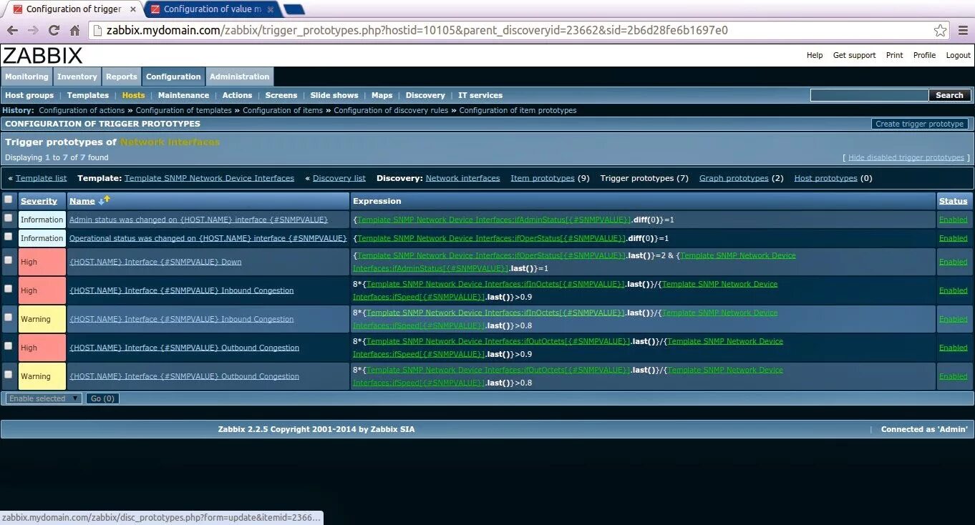Open Template SNMP Network Device Interfaces link
This screenshot has width=975, height=525.
point(209,178)
